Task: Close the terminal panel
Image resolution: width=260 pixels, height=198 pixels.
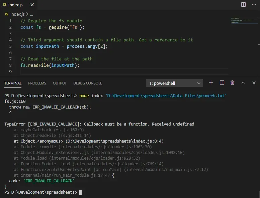Action: click(x=254, y=83)
